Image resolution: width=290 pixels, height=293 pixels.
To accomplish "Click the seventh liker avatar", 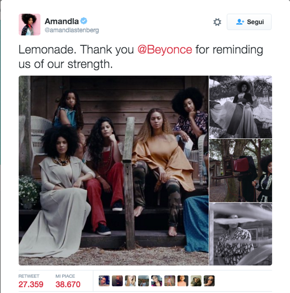I will coord(183,281).
